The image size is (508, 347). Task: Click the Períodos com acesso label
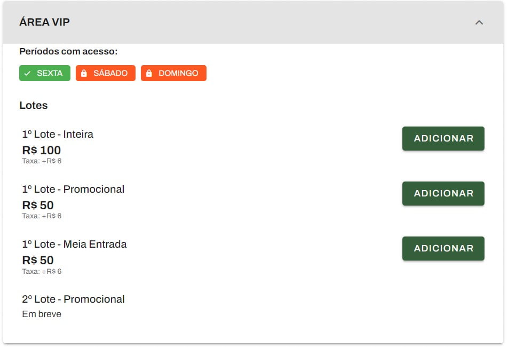(x=68, y=51)
